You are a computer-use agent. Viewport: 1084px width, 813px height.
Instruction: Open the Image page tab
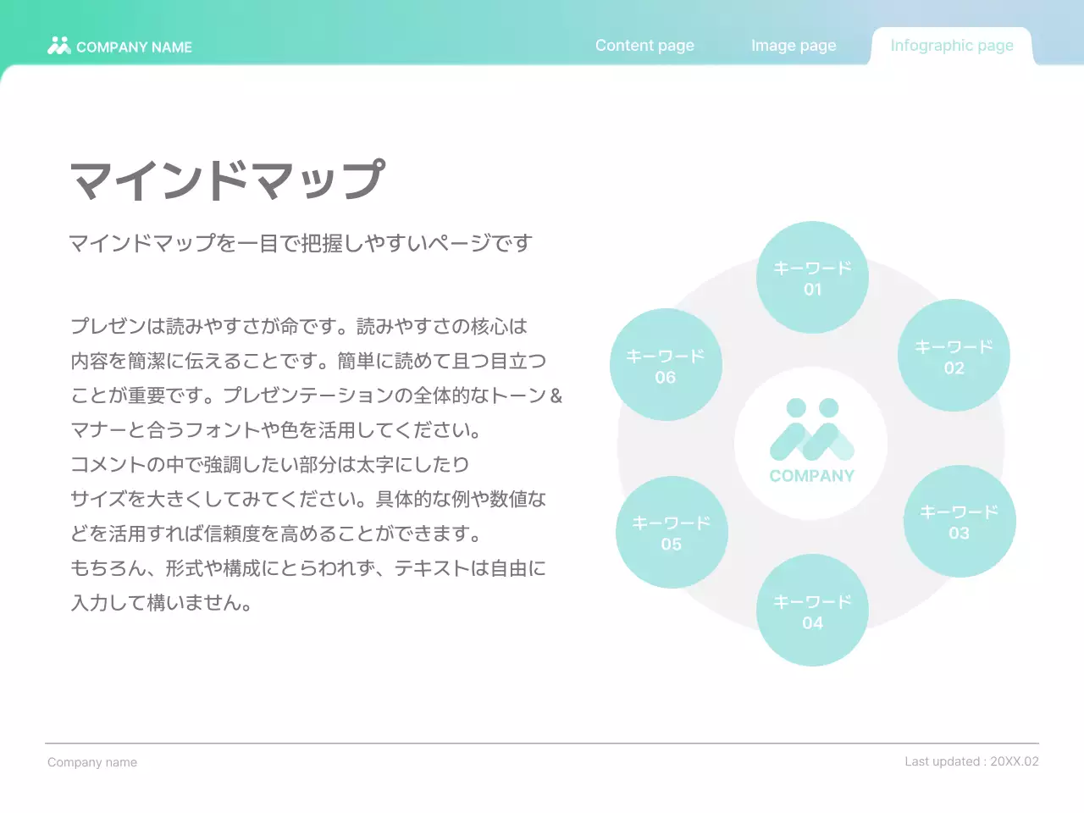pyautogui.click(x=794, y=46)
